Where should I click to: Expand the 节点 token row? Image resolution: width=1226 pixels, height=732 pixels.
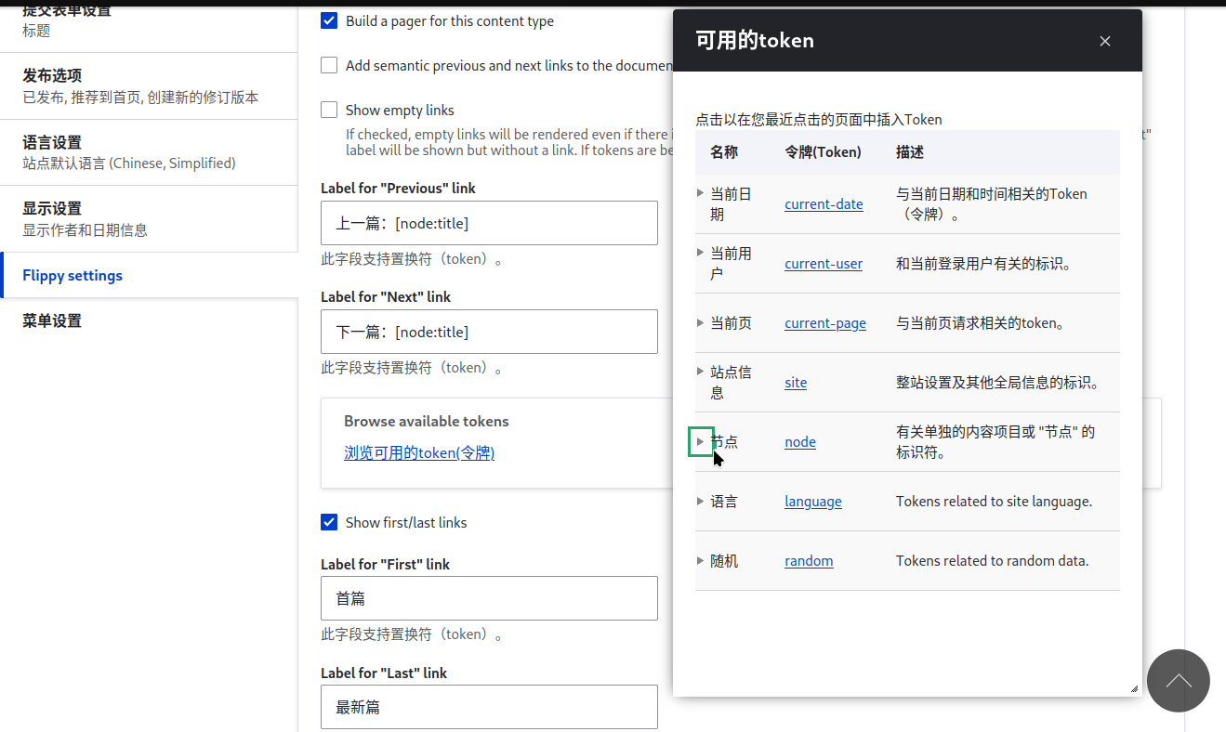click(701, 441)
